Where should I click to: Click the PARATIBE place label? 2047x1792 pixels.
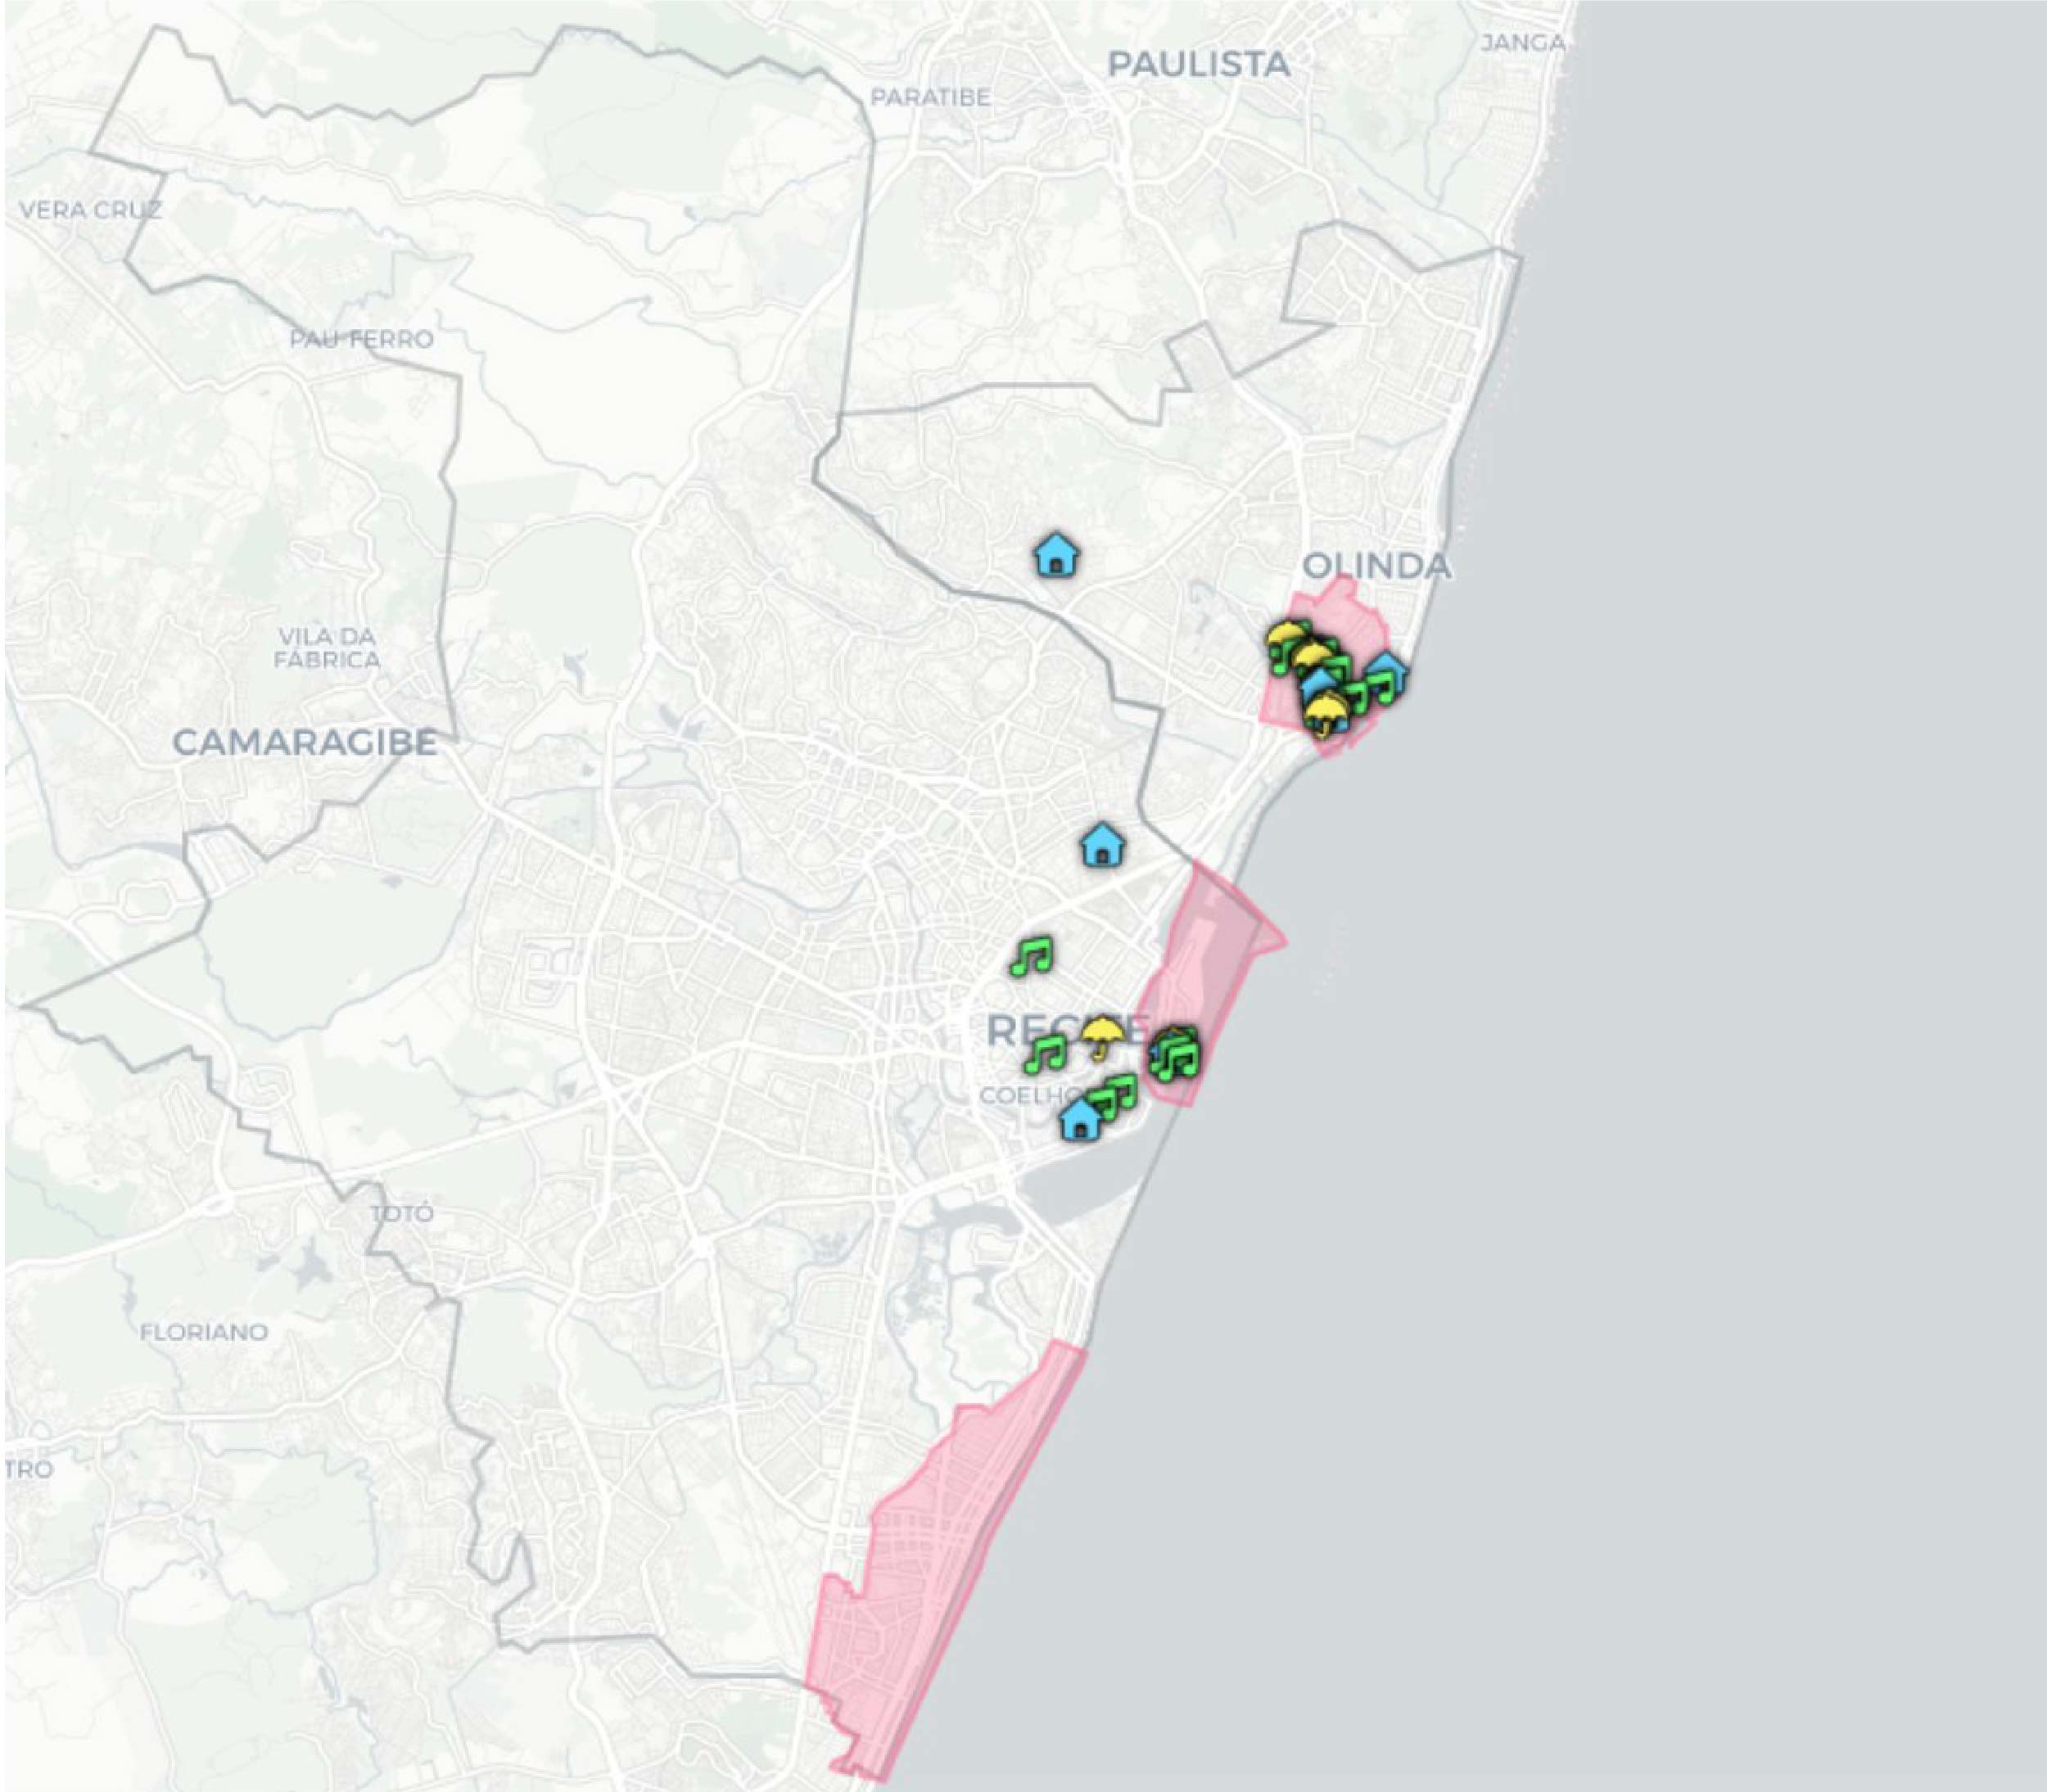(x=930, y=98)
